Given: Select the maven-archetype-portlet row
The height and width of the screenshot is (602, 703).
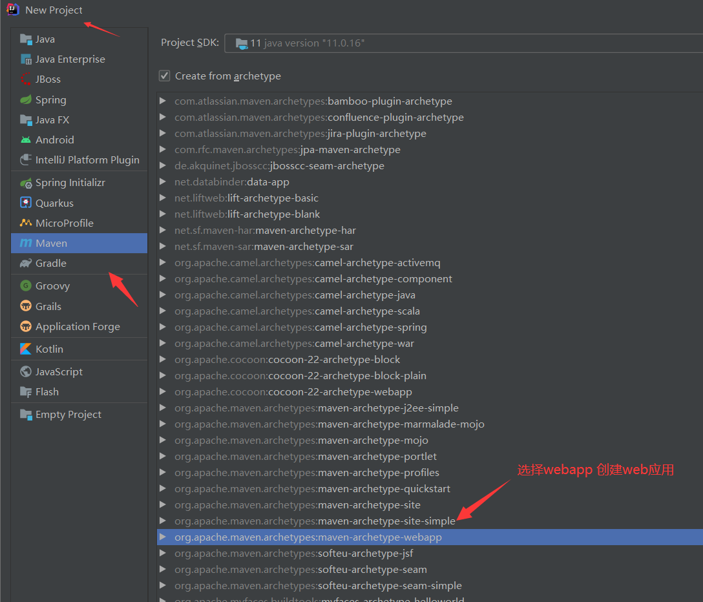Looking at the screenshot, I should tap(430, 456).
